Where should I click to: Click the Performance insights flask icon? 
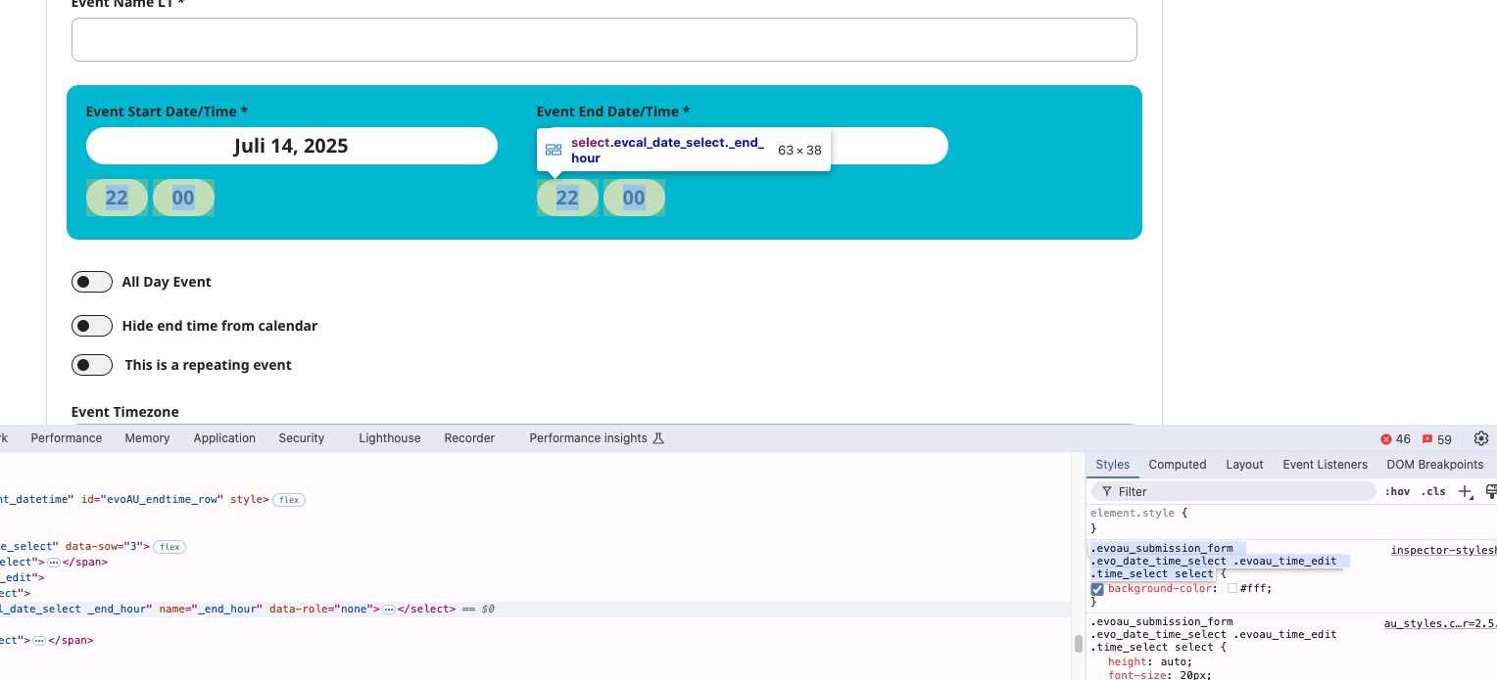coord(658,438)
